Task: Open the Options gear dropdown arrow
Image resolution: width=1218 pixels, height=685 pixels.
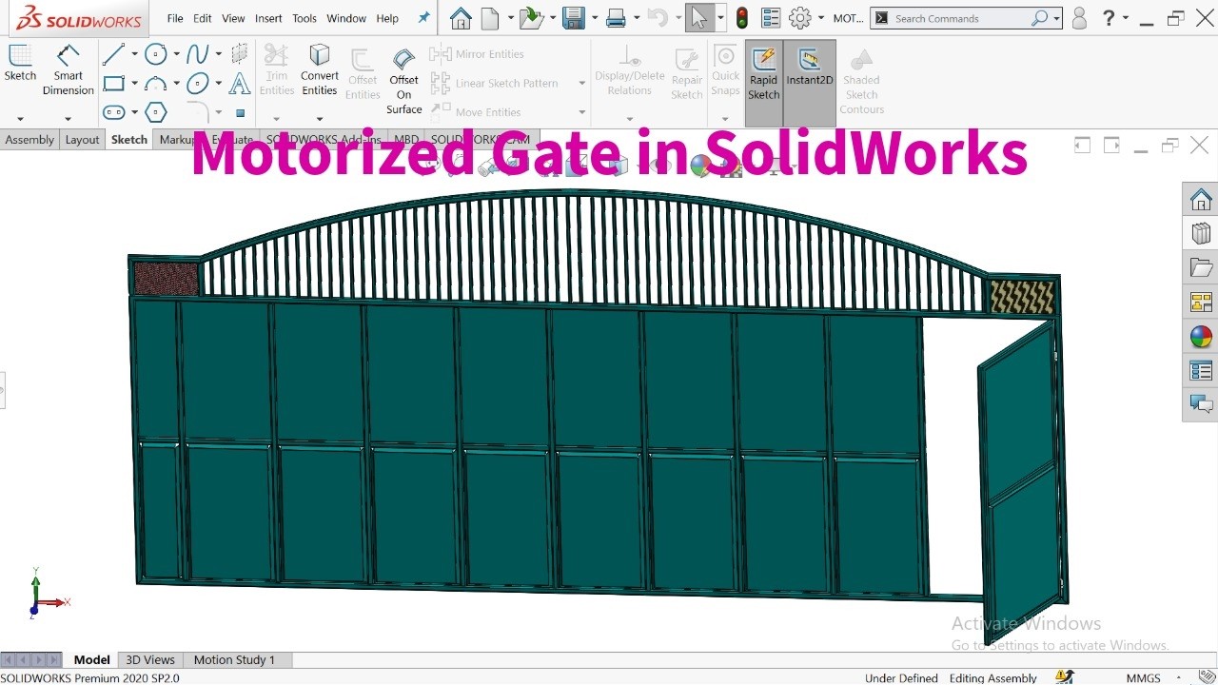Action: click(820, 18)
